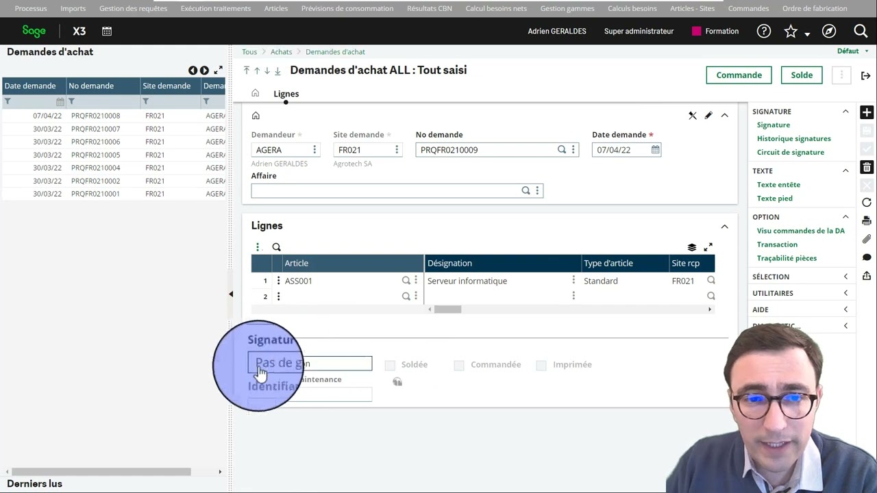Viewport: 877px width, 493px height.
Task: Jump to last record arrow
Action: [x=277, y=71]
